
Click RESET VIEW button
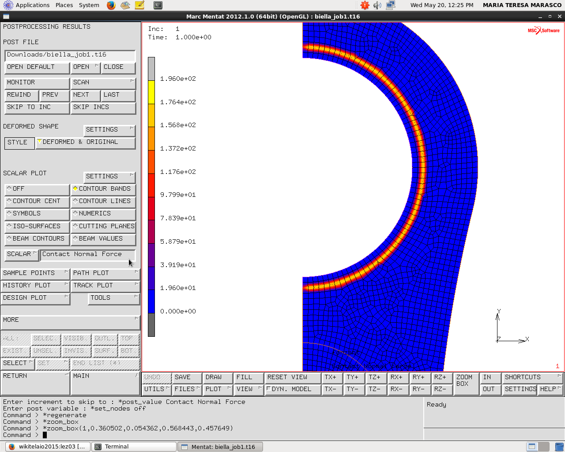coord(293,377)
